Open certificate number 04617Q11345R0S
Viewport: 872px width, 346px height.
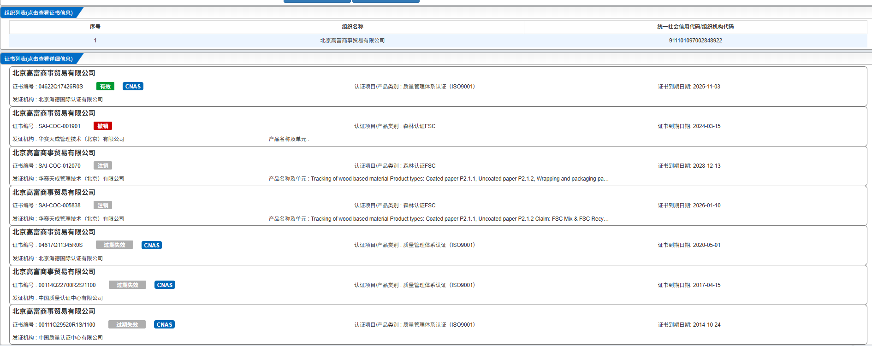[60, 245]
